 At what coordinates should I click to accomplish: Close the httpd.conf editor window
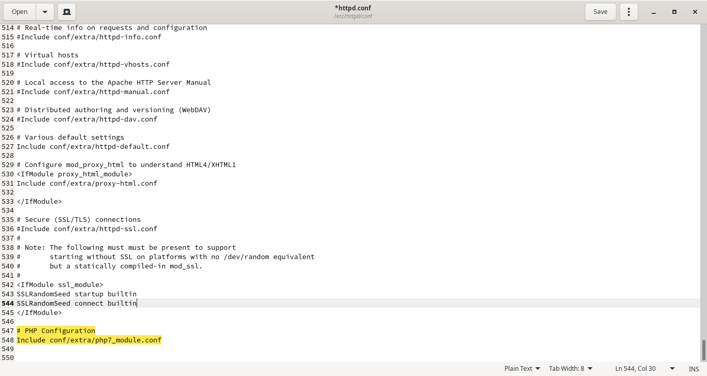[x=695, y=12]
